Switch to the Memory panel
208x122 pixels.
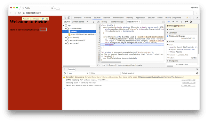tap(130, 18)
